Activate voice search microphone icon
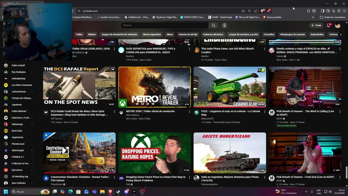Screen dimensions: 348x196 pyautogui.click(x=224, y=25)
